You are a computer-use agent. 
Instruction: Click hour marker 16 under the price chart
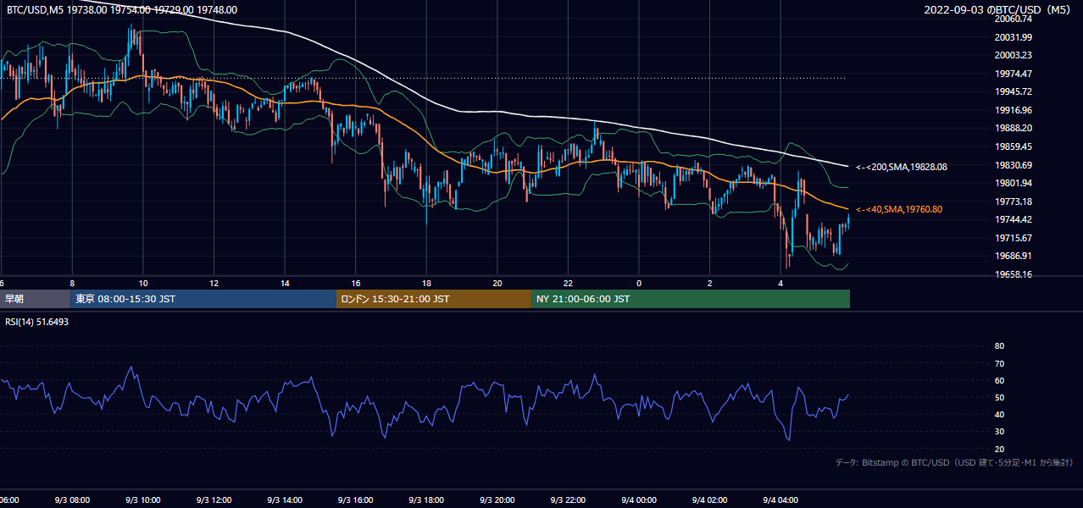click(355, 283)
